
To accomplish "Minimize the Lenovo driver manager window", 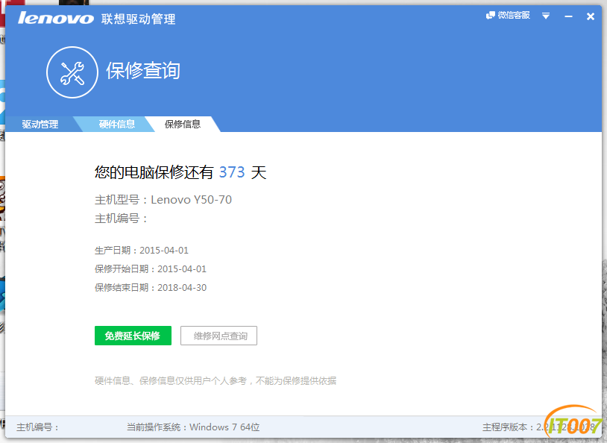I will pos(568,16).
